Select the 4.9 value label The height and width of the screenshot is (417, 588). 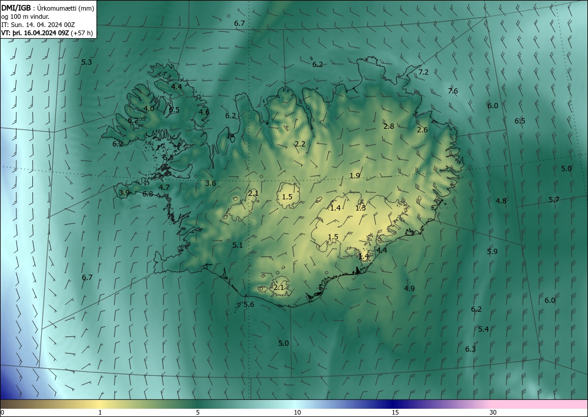pos(409,288)
